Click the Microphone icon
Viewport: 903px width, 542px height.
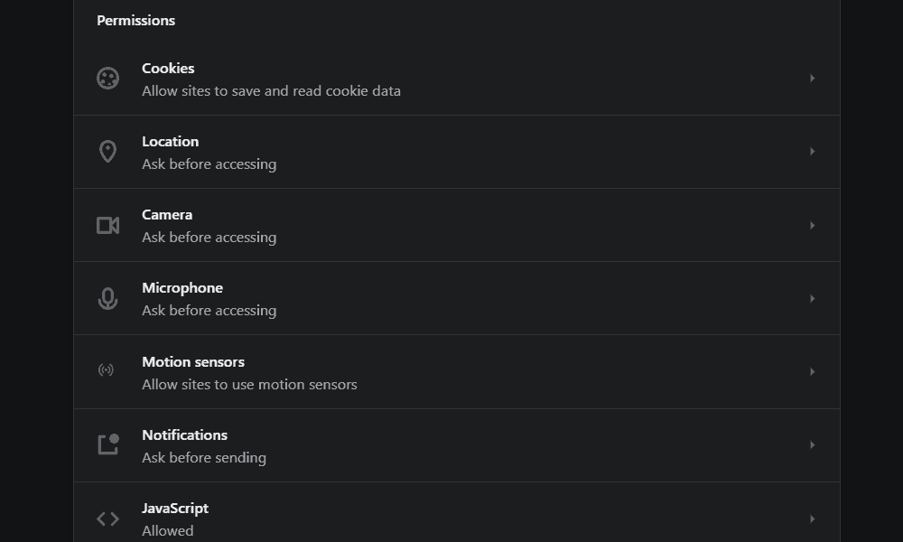pyautogui.click(x=107, y=298)
